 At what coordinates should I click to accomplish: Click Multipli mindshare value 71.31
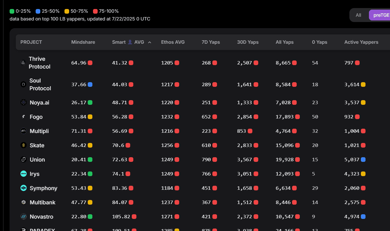pyautogui.click(x=79, y=131)
